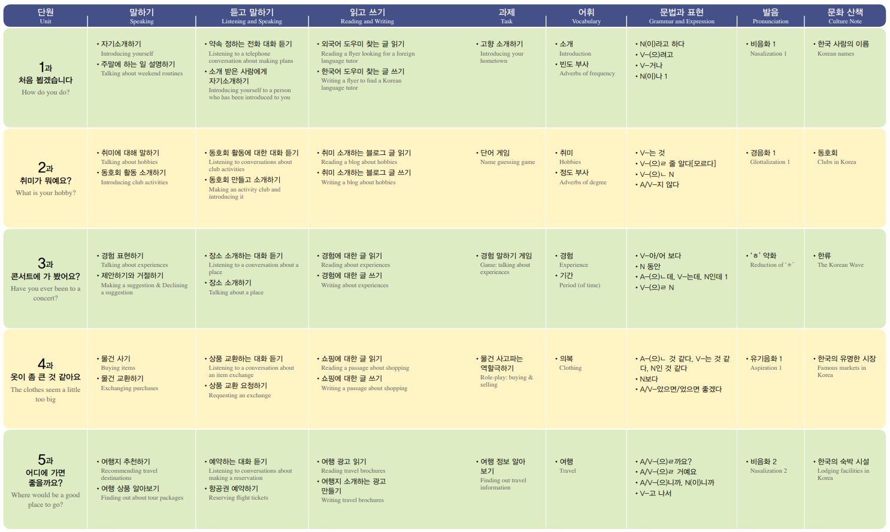Viewport: 890px width, 532px height.
Task: Choose "단어 게임" Name guessing game task
Action: (x=495, y=153)
